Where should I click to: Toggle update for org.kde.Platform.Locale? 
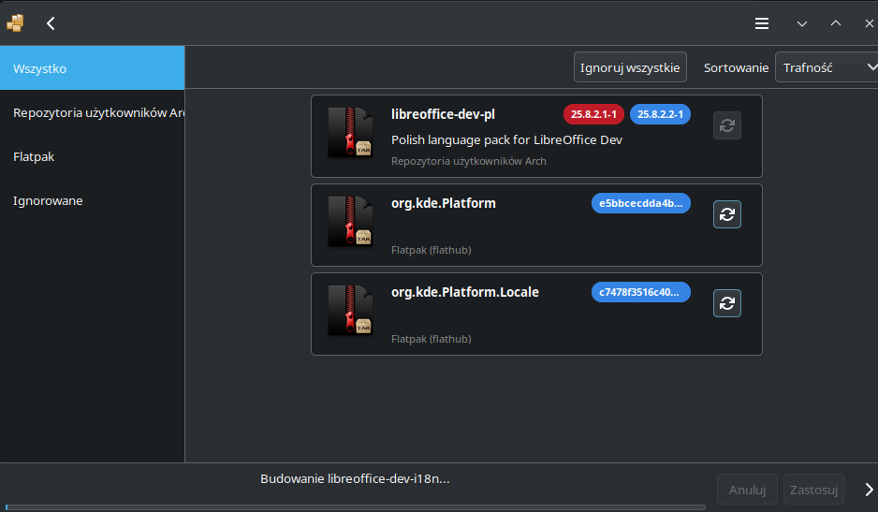726,303
